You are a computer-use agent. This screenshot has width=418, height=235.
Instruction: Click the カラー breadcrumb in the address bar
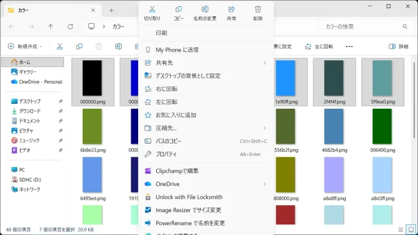coord(119,26)
